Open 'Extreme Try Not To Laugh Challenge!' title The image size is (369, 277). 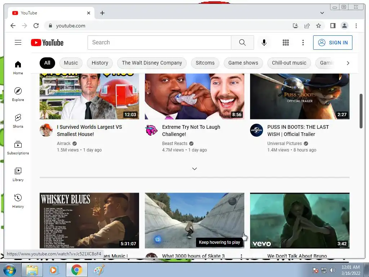pyautogui.click(x=191, y=131)
